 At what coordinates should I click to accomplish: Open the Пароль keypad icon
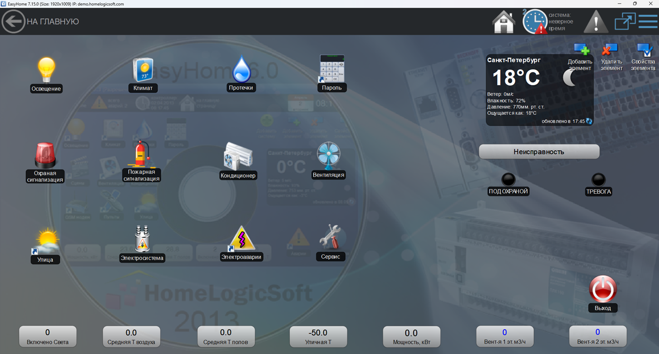(x=332, y=69)
